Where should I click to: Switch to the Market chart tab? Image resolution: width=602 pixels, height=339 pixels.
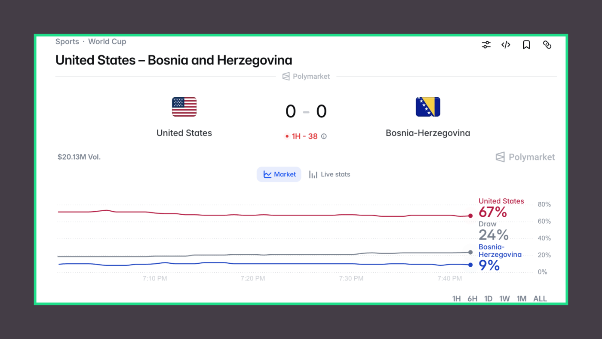pyautogui.click(x=279, y=174)
